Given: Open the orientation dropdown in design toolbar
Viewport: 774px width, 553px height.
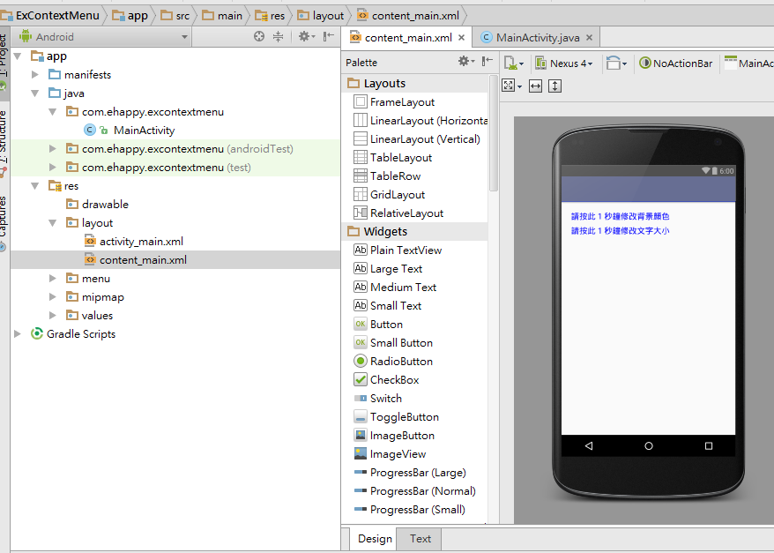Looking at the screenshot, I should 614,63.
